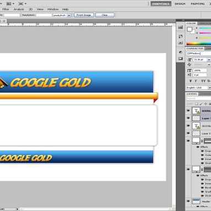Open the font size dropdown
The image size is (211, 211).
pos(209,60)
